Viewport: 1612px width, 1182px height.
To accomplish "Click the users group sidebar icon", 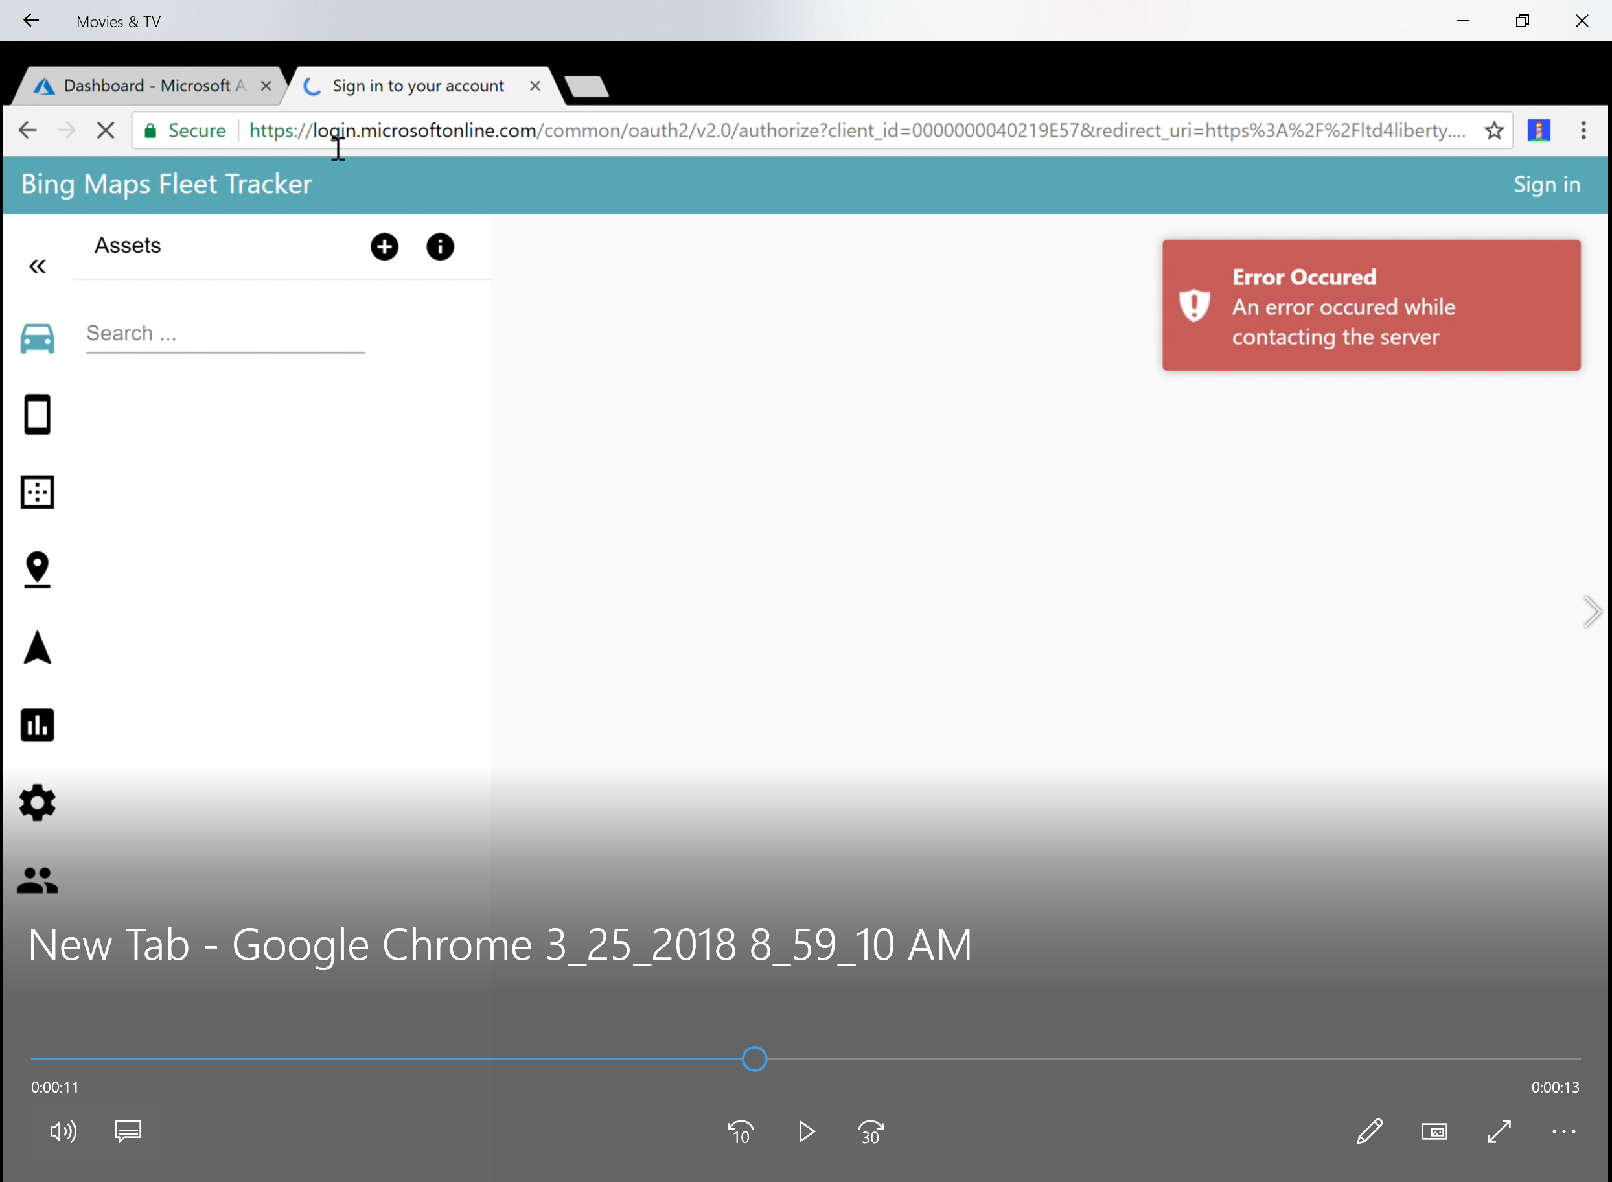I will [37, 880].
